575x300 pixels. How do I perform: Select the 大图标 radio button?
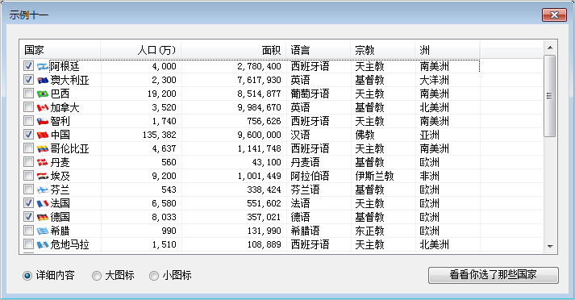pos(97,276)
